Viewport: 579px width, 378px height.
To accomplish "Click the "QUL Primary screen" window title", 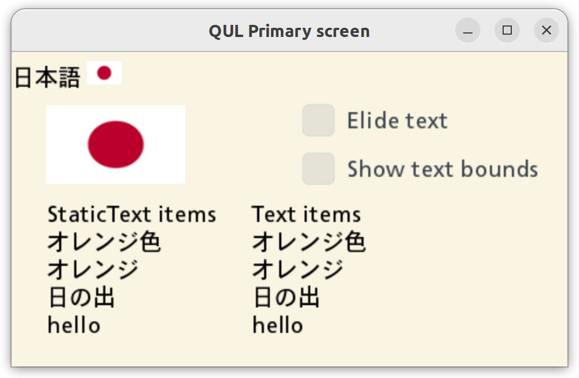I will click(x=289, y=31).
